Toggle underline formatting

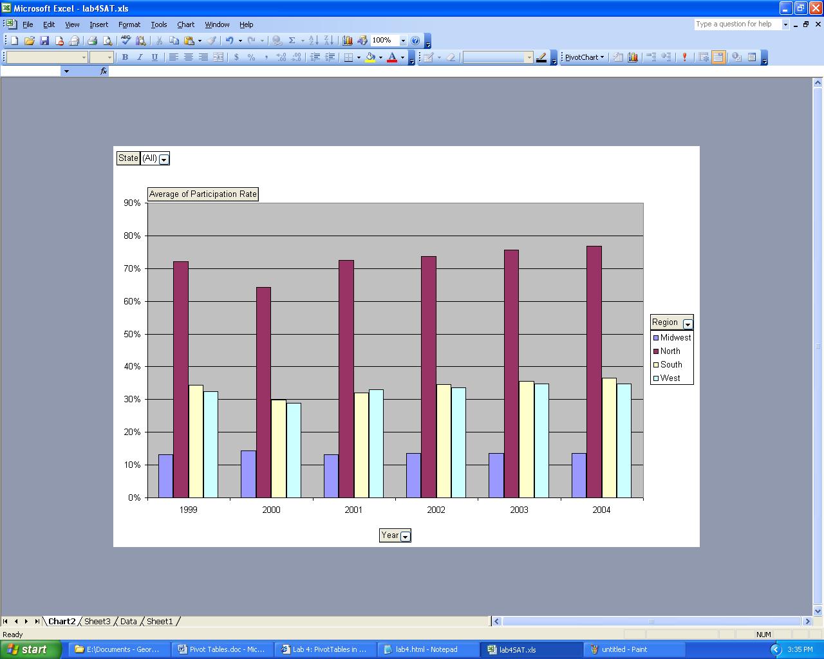154,57
